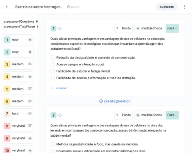Click the plus-circle icon of createQuestion
This screenshot has height=153, width=192.
[101, 101]
